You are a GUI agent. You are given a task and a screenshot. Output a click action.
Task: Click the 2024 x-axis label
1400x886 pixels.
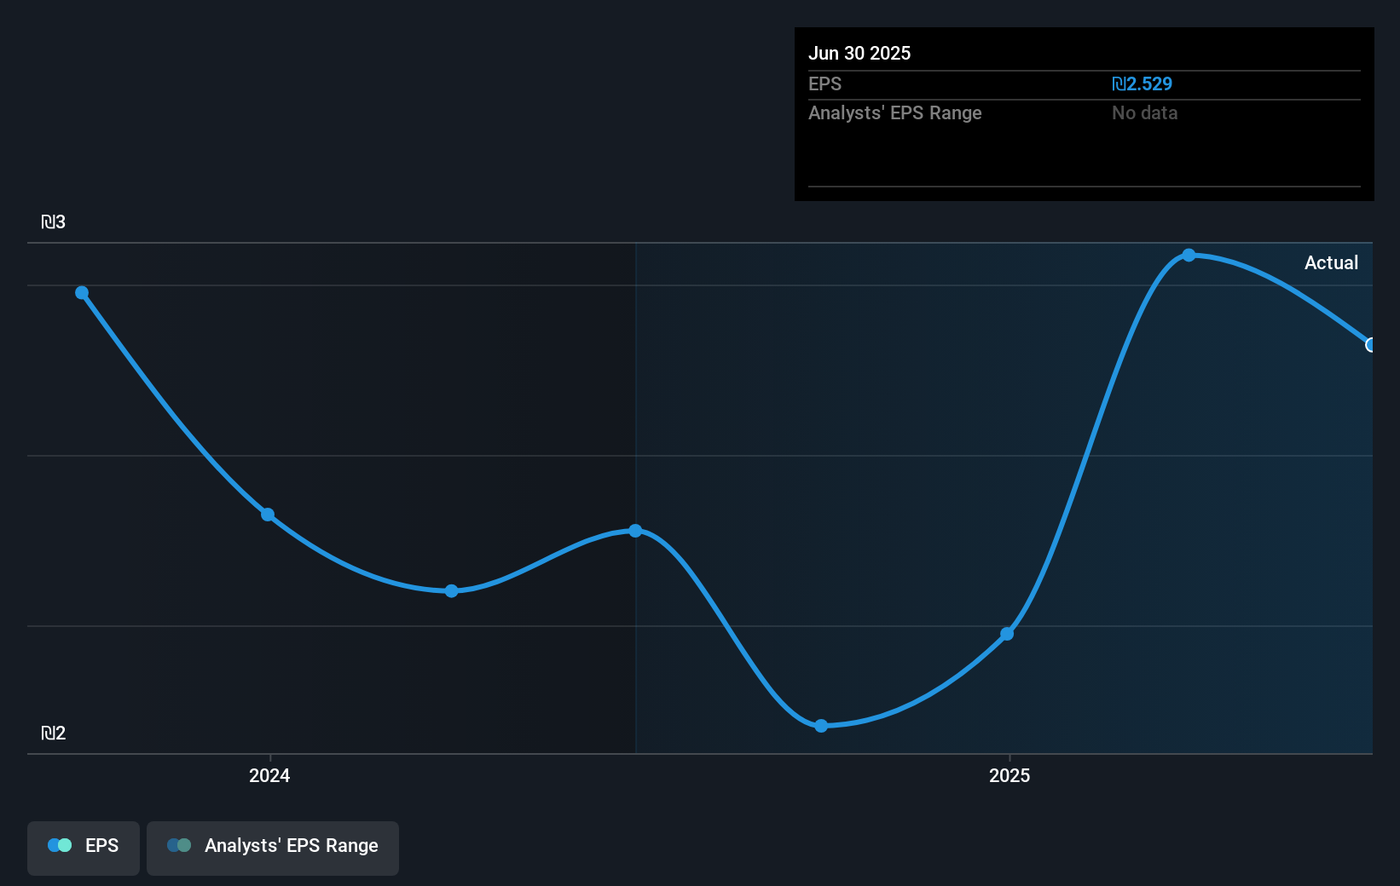269,775
